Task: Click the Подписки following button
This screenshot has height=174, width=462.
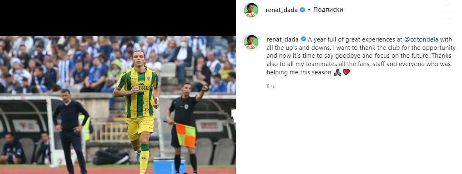Action: click(x=328, y=10)
